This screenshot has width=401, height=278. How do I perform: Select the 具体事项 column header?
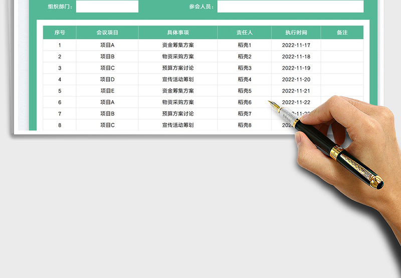[x=178, y=33]
